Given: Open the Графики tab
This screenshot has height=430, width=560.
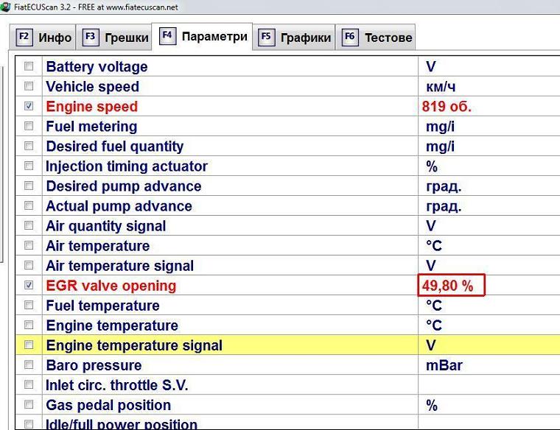Looking at the screenshot, I should pos(305,38).
